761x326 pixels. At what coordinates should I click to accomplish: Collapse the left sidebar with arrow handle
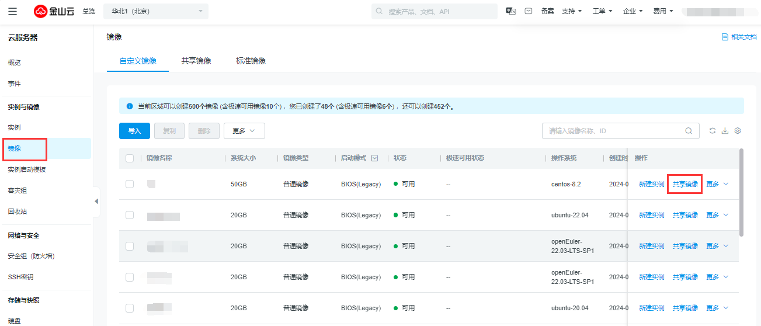pyautogui.click(x=96, y=201)
